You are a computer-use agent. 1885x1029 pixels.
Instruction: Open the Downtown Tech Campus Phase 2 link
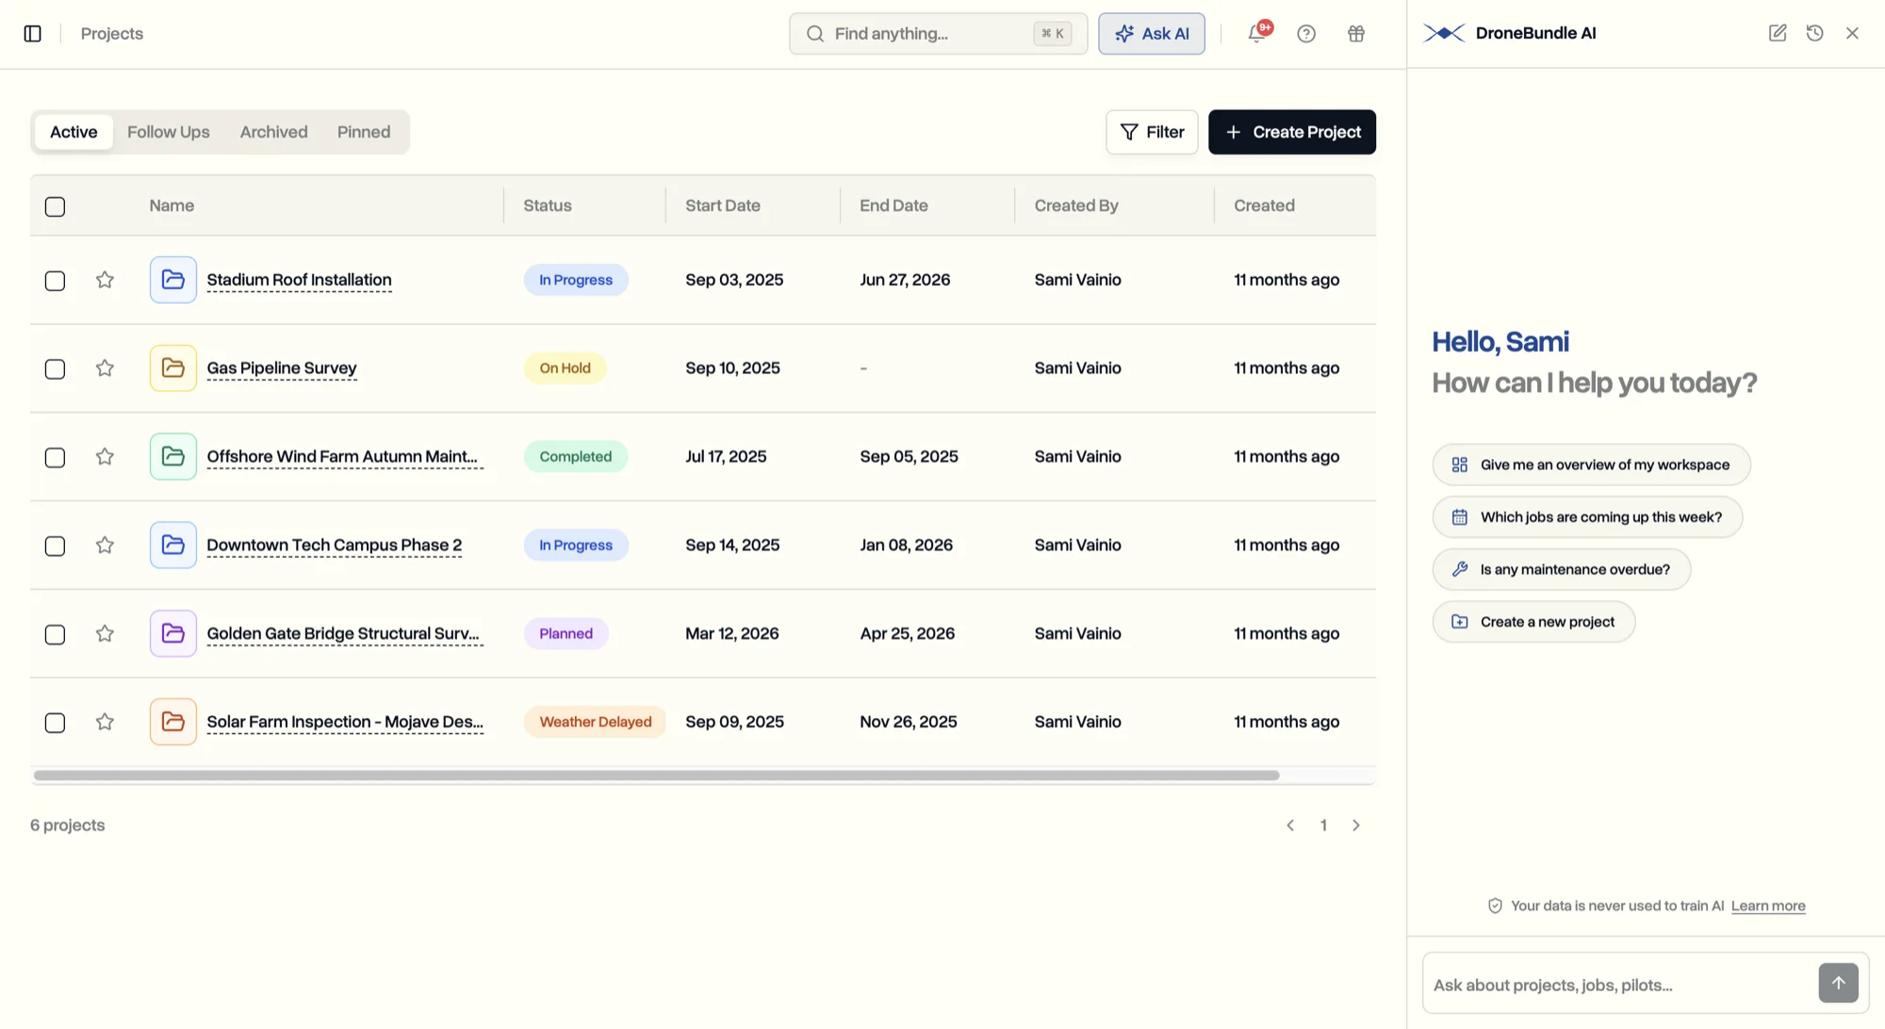click(335, 546)
